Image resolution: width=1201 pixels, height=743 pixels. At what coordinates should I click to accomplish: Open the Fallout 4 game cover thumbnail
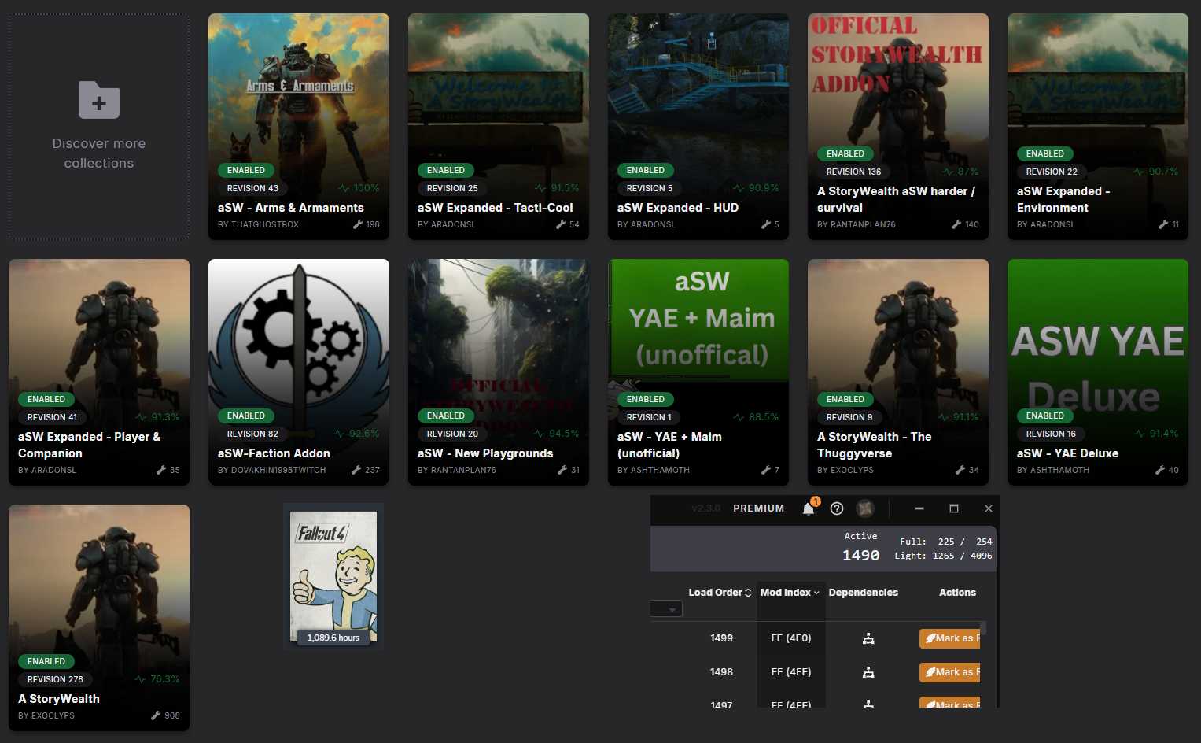point(333,577)
